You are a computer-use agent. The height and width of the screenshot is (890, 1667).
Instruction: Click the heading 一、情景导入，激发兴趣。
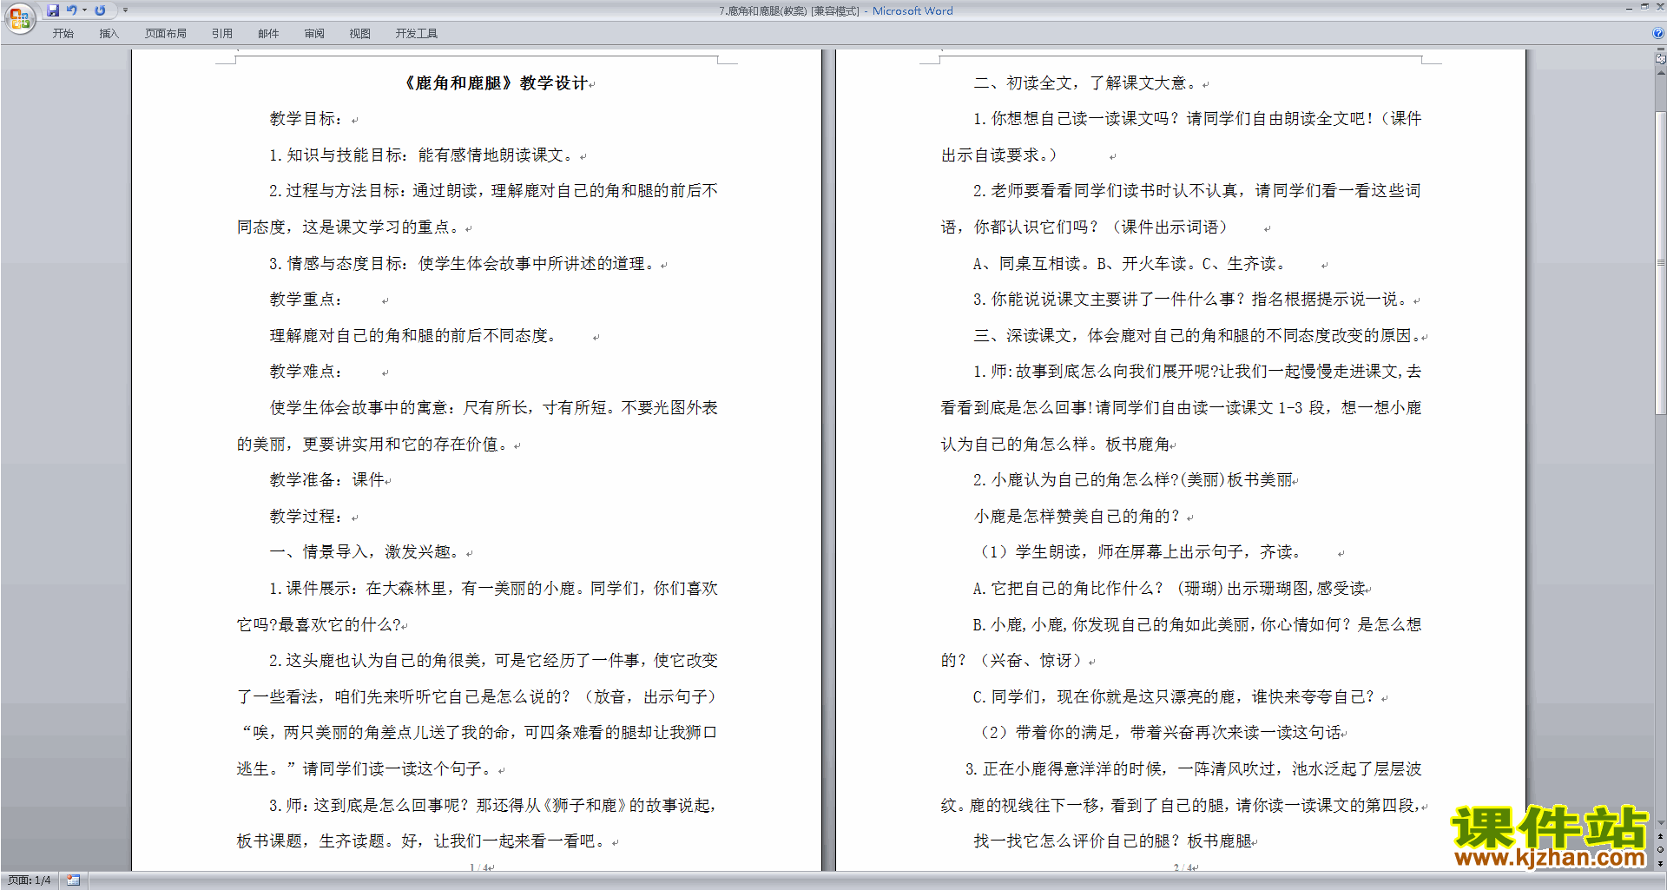pyautogui.click(x=365, y=552)
